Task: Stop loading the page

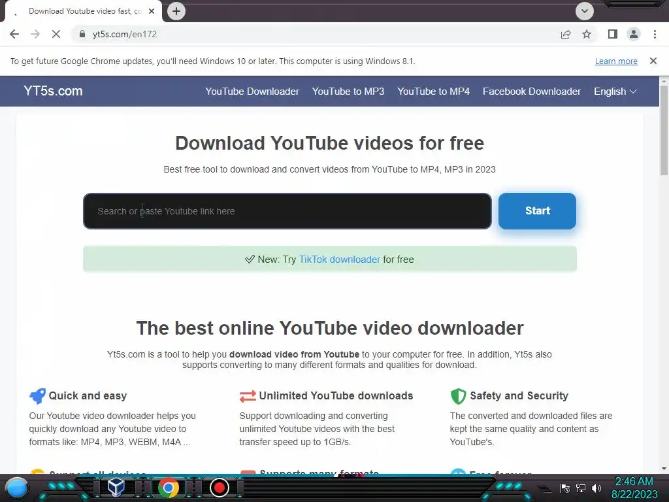Action: (56, 34)
